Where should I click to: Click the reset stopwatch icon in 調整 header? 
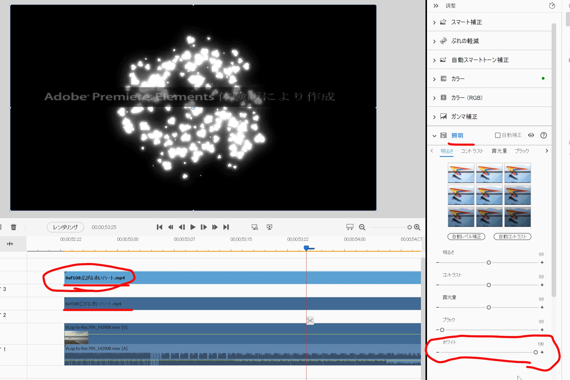click(x=552, y=6)
